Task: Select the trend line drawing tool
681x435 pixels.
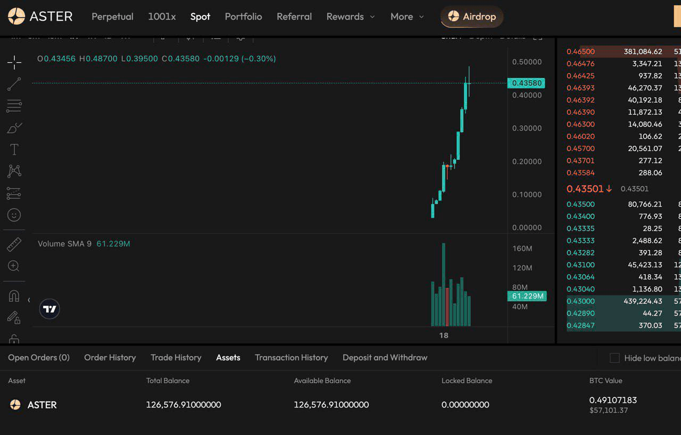Action: [14, 84]
